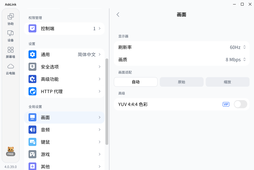Click the 游戏 gamepad icon

pyautogui.click(x=32, y=154)
